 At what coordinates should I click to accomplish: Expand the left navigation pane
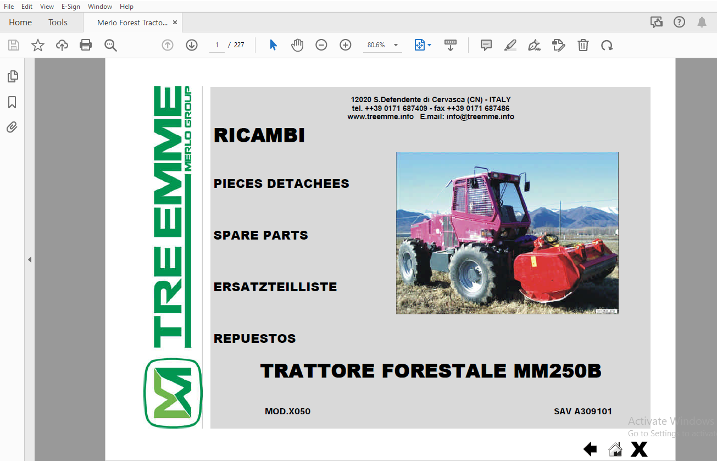pos(30,259)
